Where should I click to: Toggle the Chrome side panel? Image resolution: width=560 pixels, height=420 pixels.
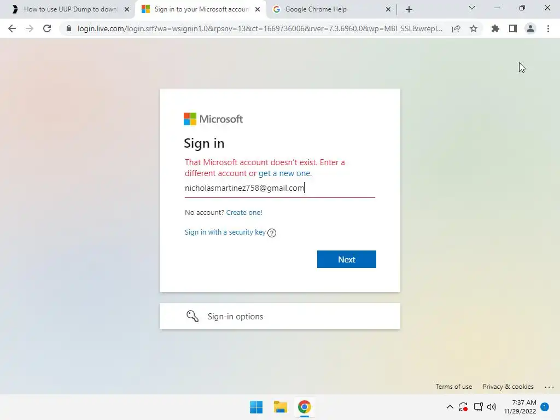[513, 28]
